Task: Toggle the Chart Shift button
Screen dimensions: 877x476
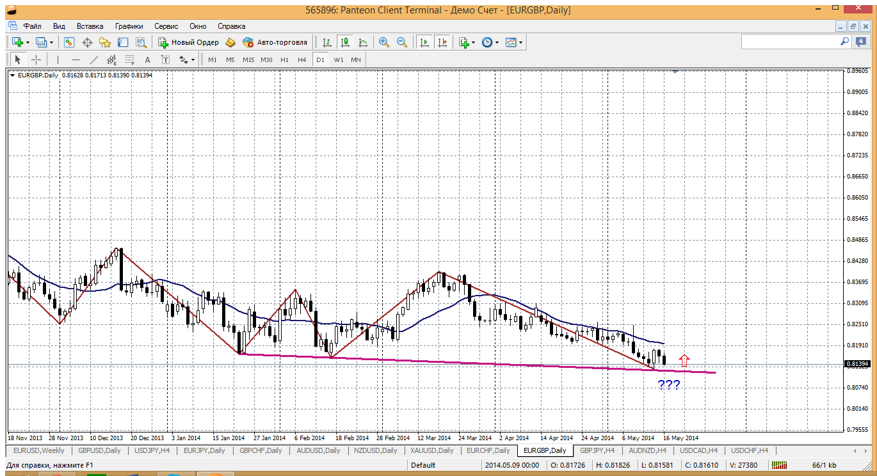Action: point(442,42)
